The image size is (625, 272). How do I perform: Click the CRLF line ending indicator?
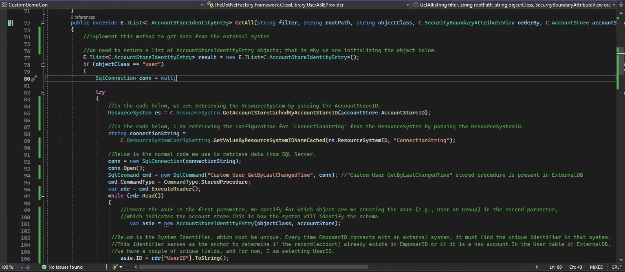pyautogui.click(x=616, y=267)
